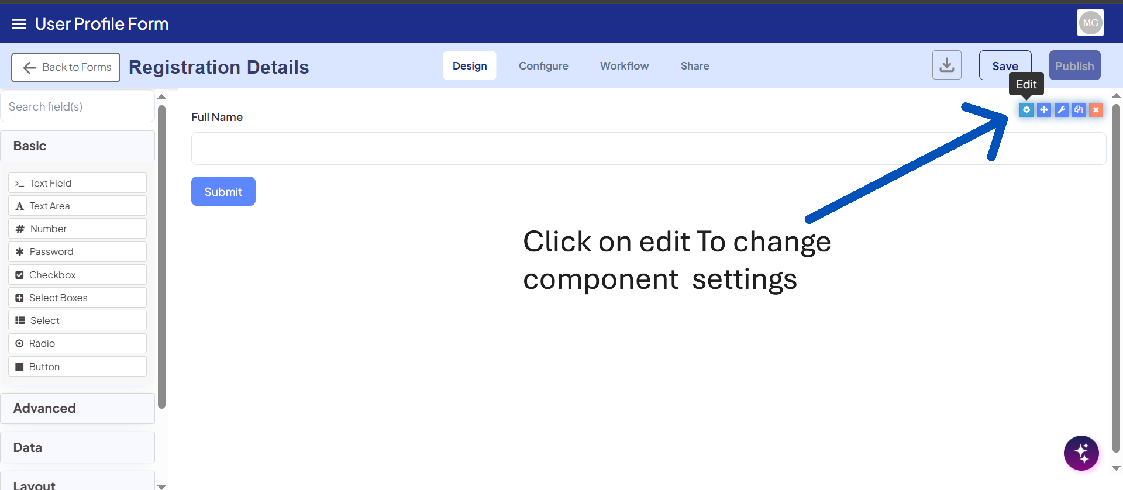Open the Edit JSON wrench icon
The image size is (1123, 490).
pyautogui.click(x=1062, y=109)
